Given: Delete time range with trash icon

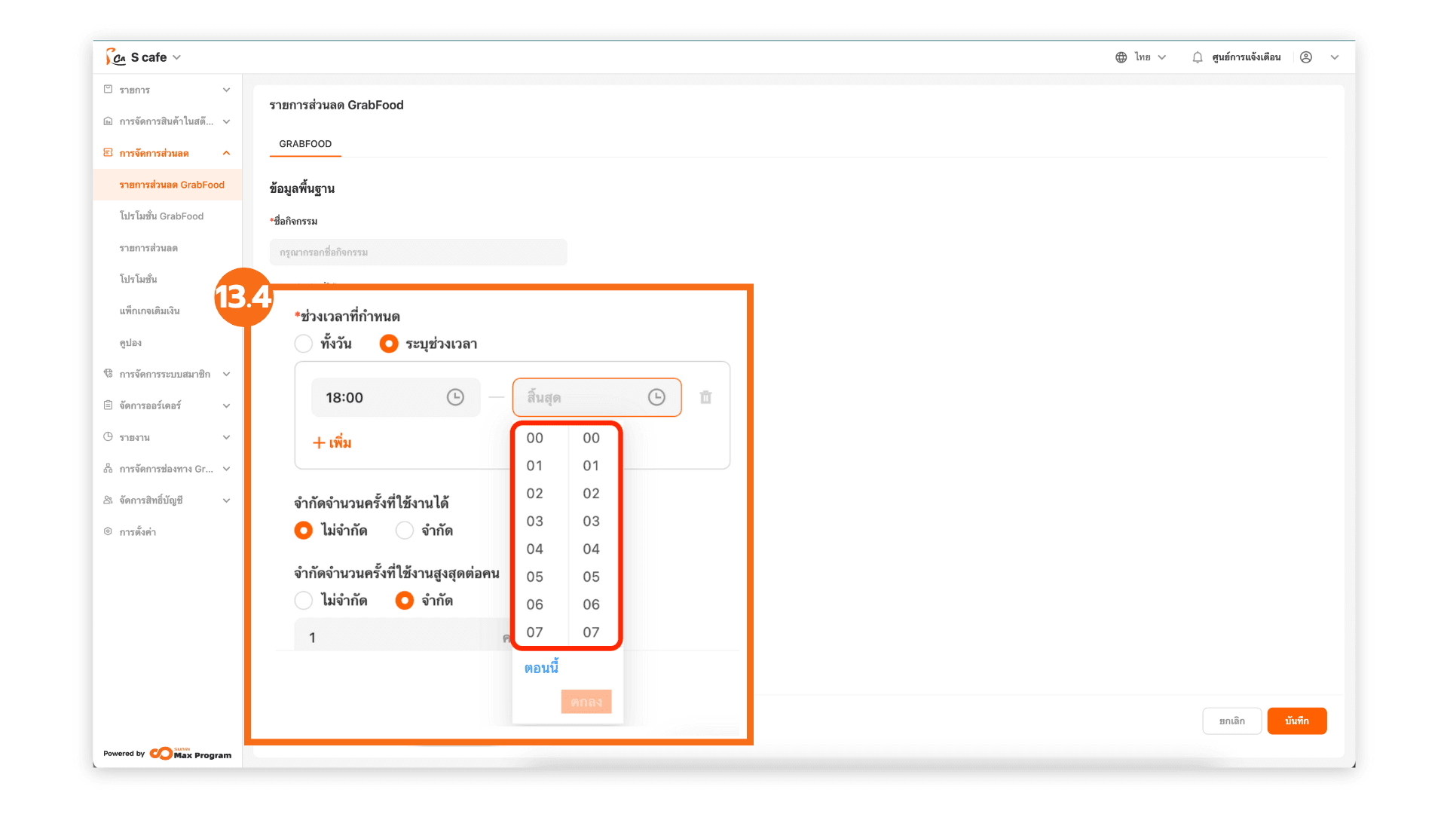Looking at the screenshot, I should 705,397.
